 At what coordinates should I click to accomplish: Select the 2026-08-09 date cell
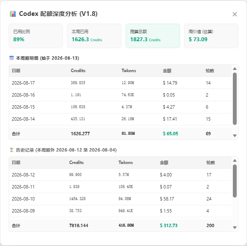(x=23, y=211)
